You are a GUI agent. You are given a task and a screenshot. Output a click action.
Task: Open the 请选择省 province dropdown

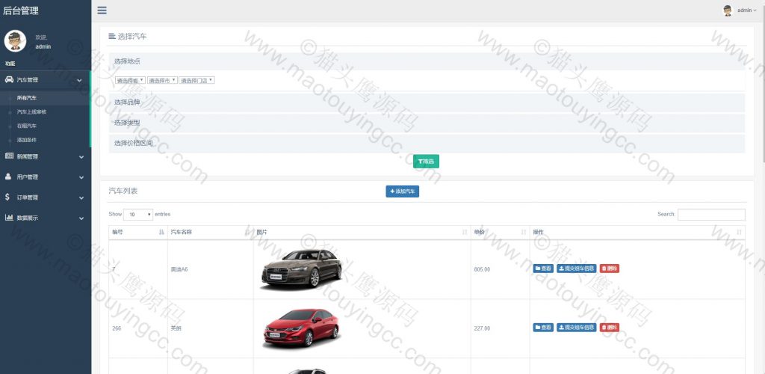pyautogui.click(x=130, y=80)
